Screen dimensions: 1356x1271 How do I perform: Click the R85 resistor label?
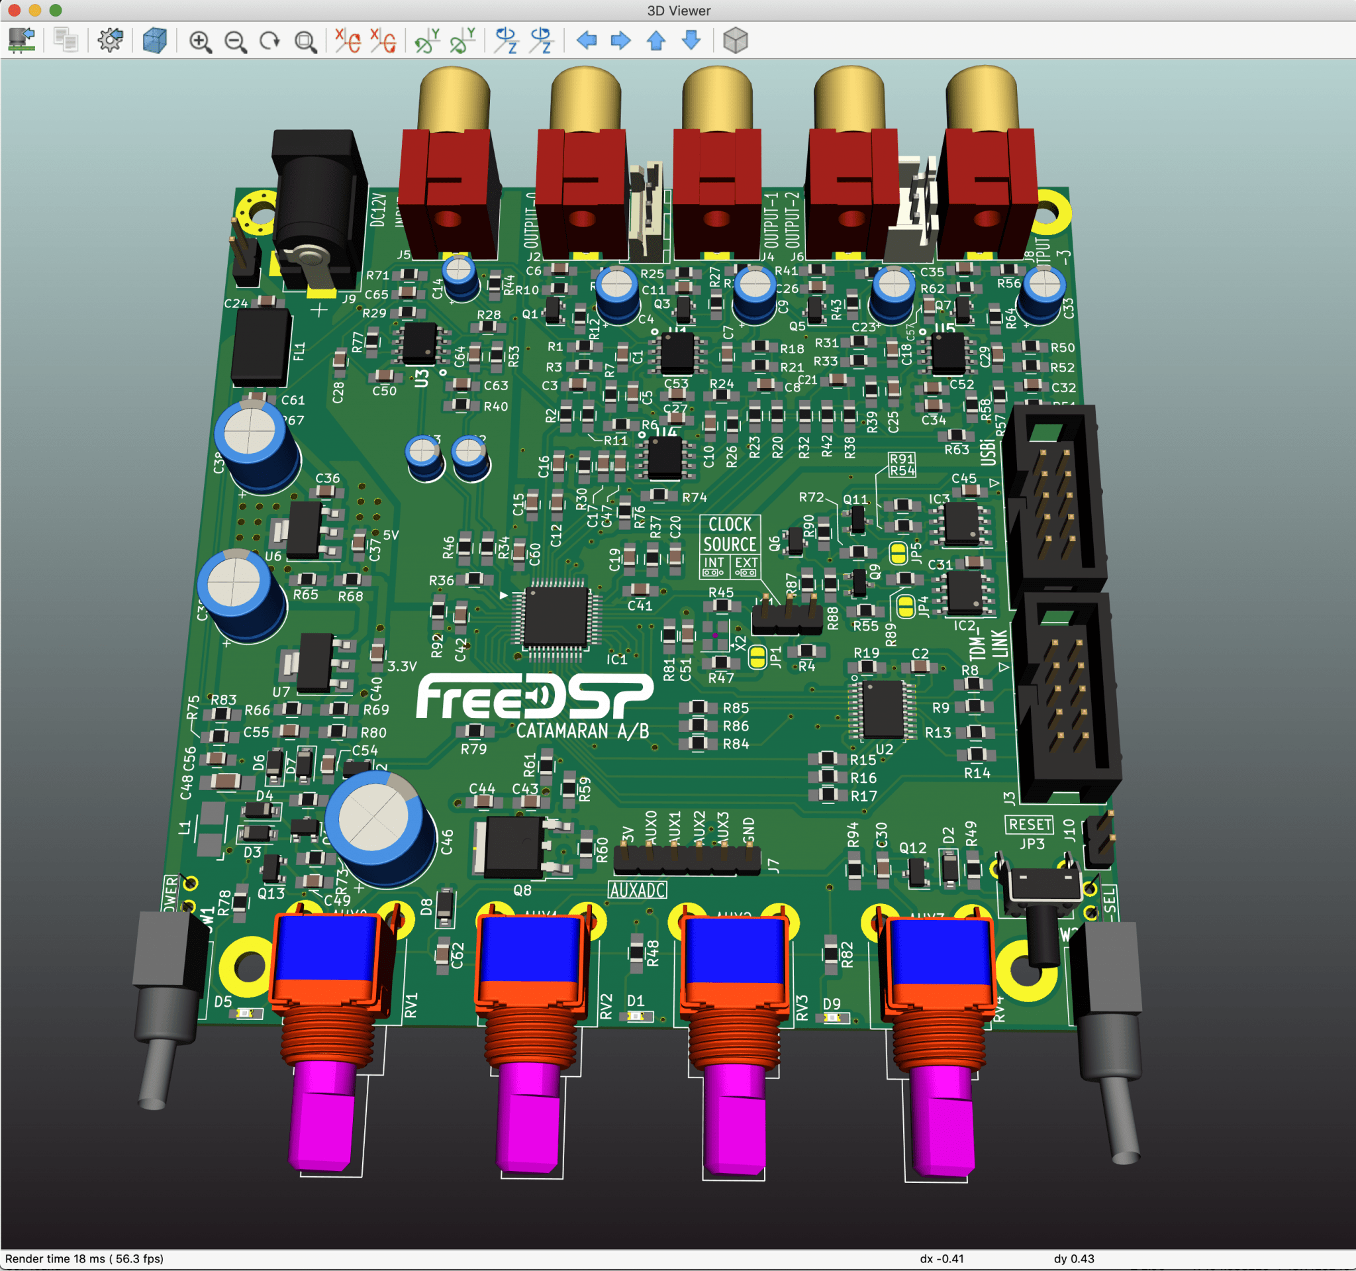click(736, 708)
